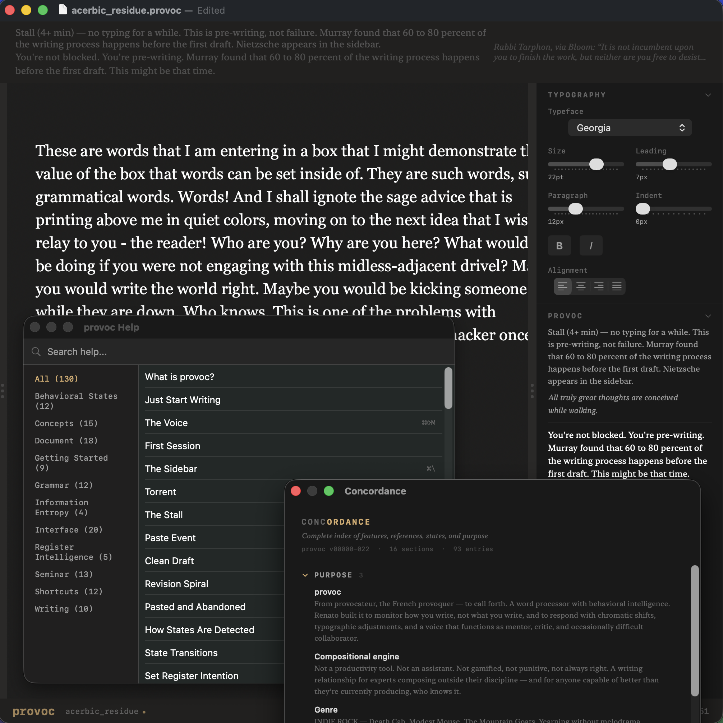This screenshot has width=723, height=723.
Task: Select the centered text alignment icon
Action: coord(581,286)
